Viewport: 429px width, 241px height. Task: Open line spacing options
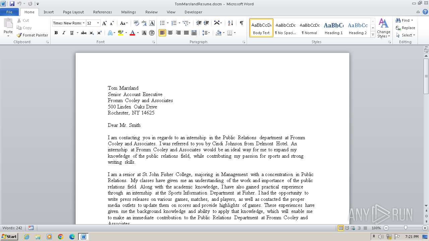coord(206,33)
